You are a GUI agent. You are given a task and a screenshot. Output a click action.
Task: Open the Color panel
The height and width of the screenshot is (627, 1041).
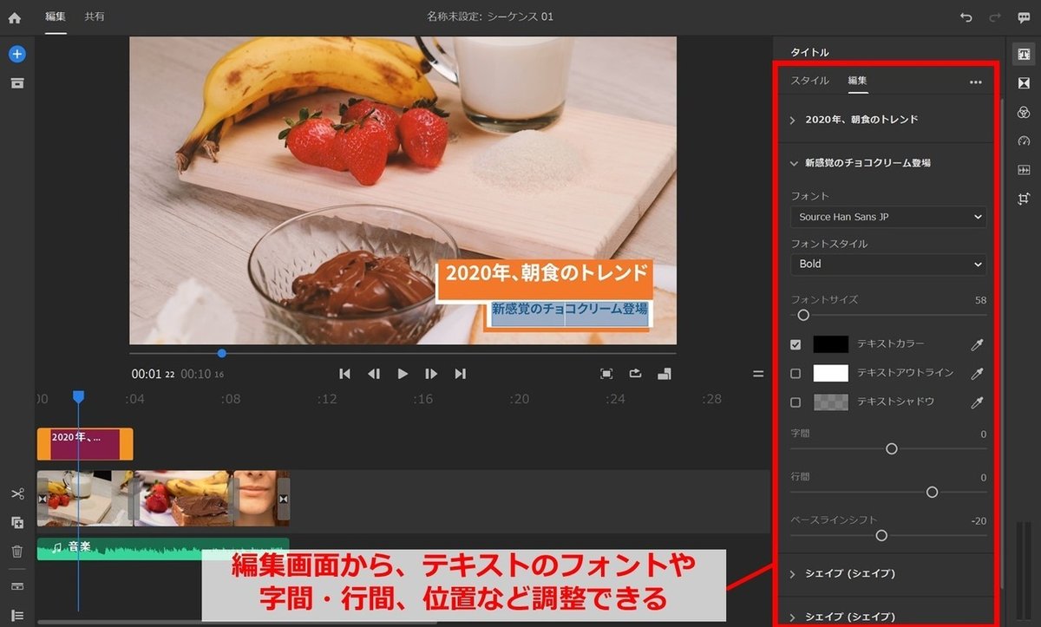tap(1025, 112)
